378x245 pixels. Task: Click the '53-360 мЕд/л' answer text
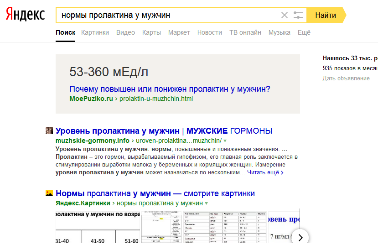pyautogui.click(x=109, y=72)
